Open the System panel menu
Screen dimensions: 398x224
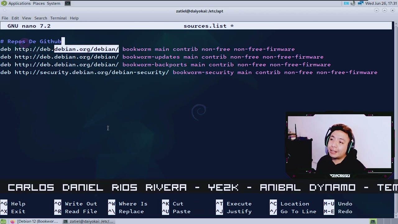click(x=53, y=3)
